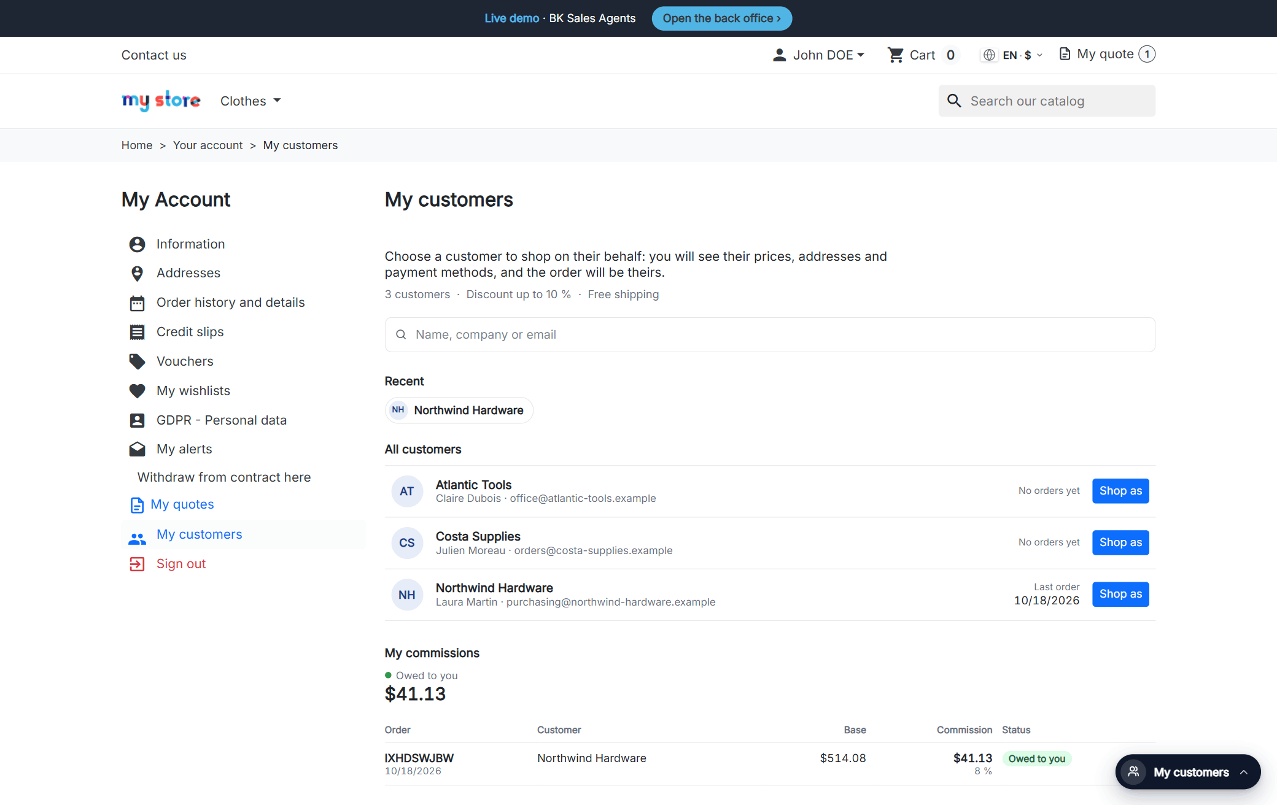This screenshot has height=805, width=1277.
Task: Click the Information person icon in sidebar
Action: point(137,244)
